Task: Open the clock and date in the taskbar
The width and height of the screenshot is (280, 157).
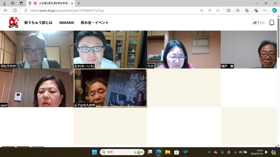Action: click(257, 152)
